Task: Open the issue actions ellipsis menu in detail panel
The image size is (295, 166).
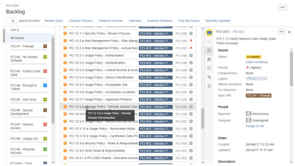Action: pos(282,32)
